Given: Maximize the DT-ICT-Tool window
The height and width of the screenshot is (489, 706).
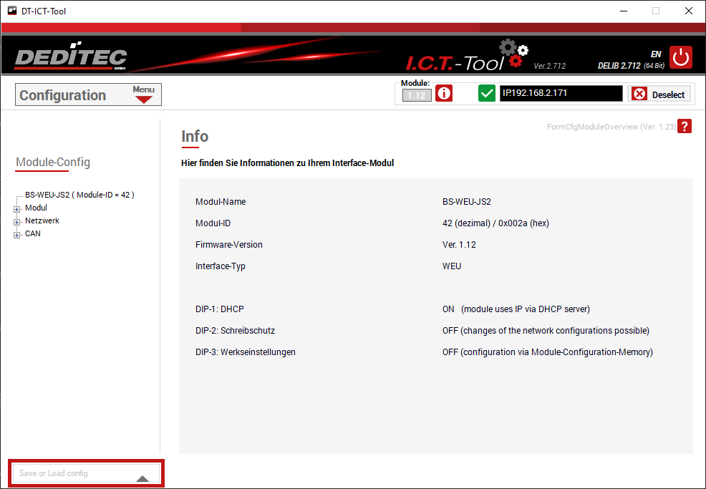Looking at the screenshot, I should pyautogui.click(x=655, y=11).
